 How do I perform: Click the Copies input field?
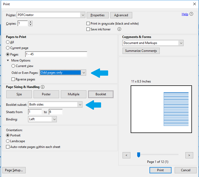pyautogui.click(x=23, y=24)
